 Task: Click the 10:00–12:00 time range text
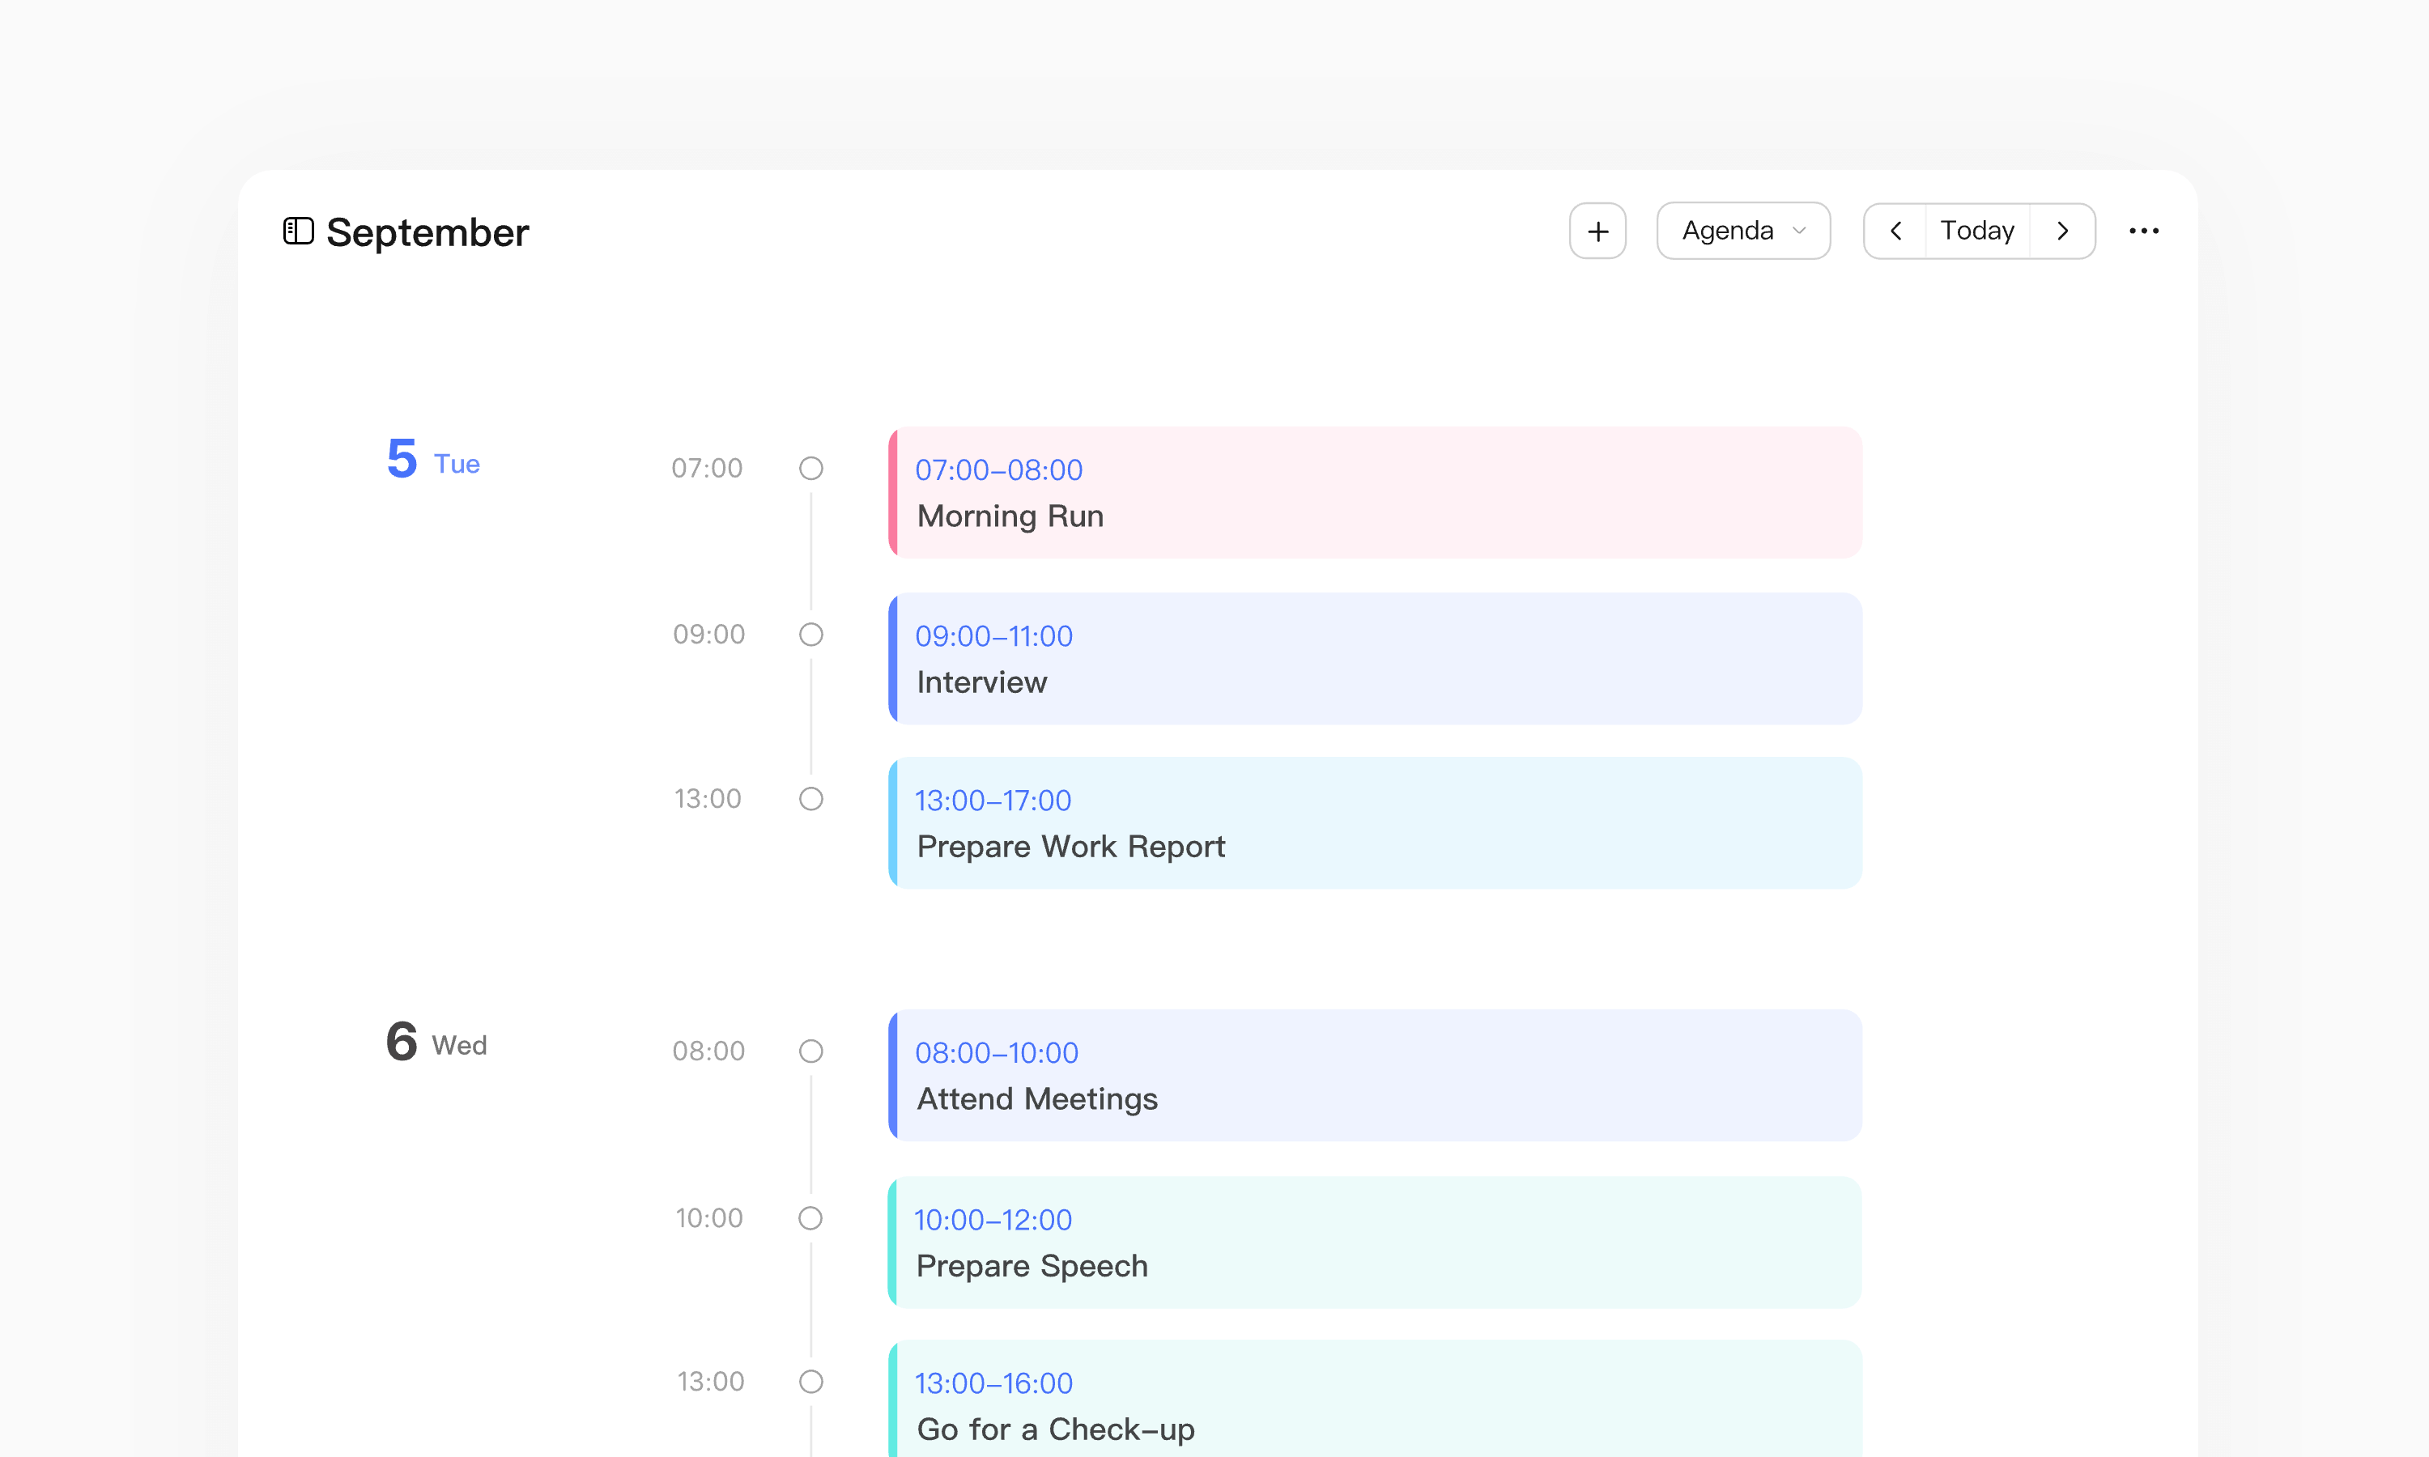pyautogui.click(x=993, y=1221)
